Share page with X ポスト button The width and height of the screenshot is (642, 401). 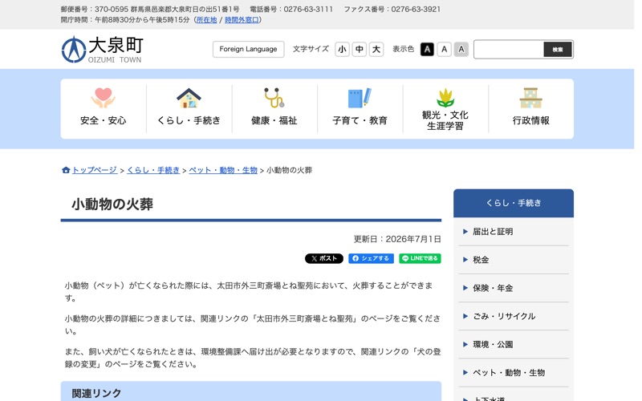[x=324, y=258]
